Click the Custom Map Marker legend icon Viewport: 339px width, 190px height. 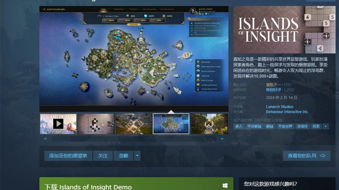198,89
